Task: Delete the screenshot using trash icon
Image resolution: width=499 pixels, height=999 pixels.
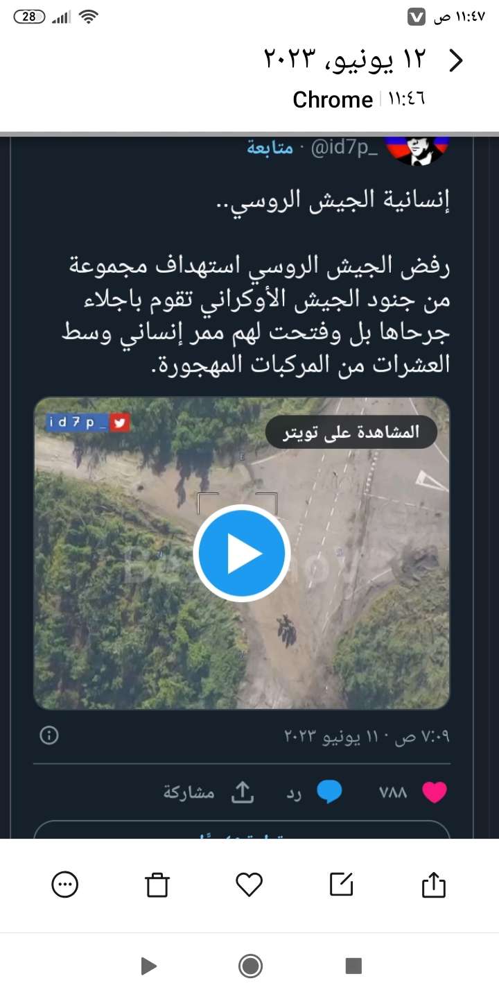Action: coord(157,885)
